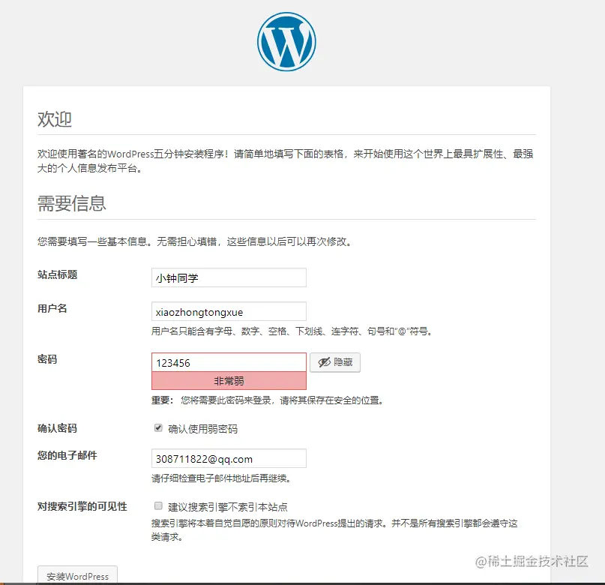This screenshot has height=585, width=605.
Task: Enable 建议搜索引擎不索引本站点 checkbox
Action: (158, 505)
